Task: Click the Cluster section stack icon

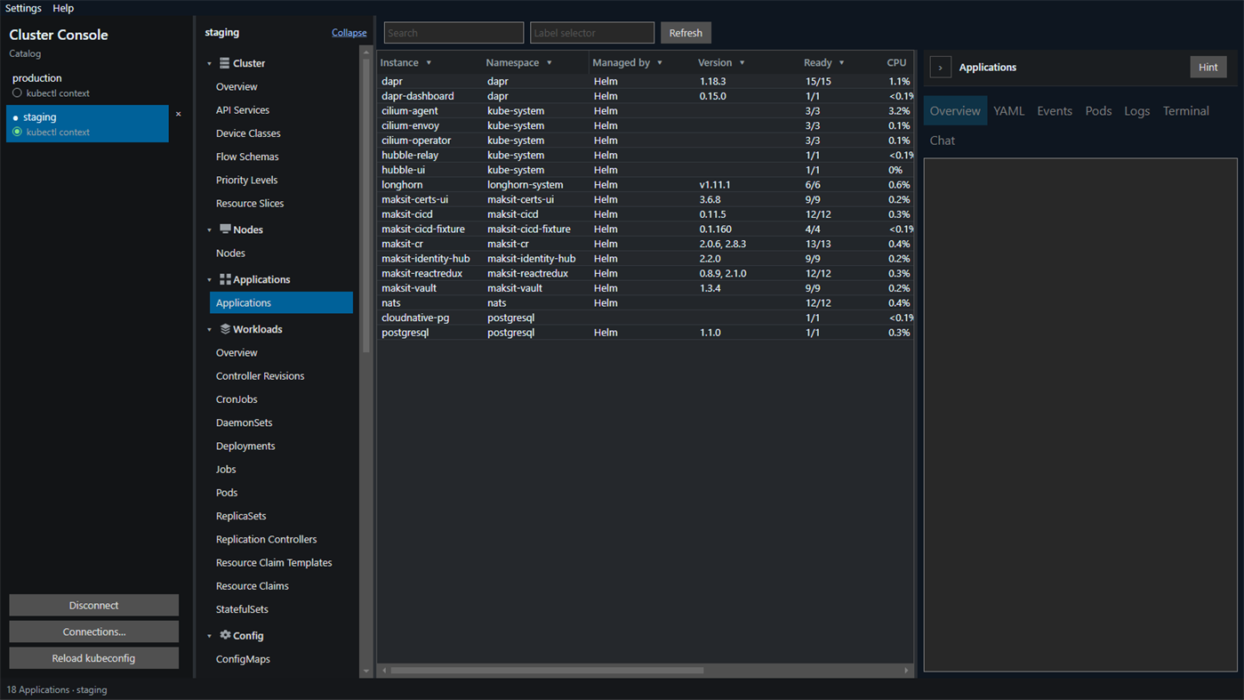Action: click(x=224, y=63)
